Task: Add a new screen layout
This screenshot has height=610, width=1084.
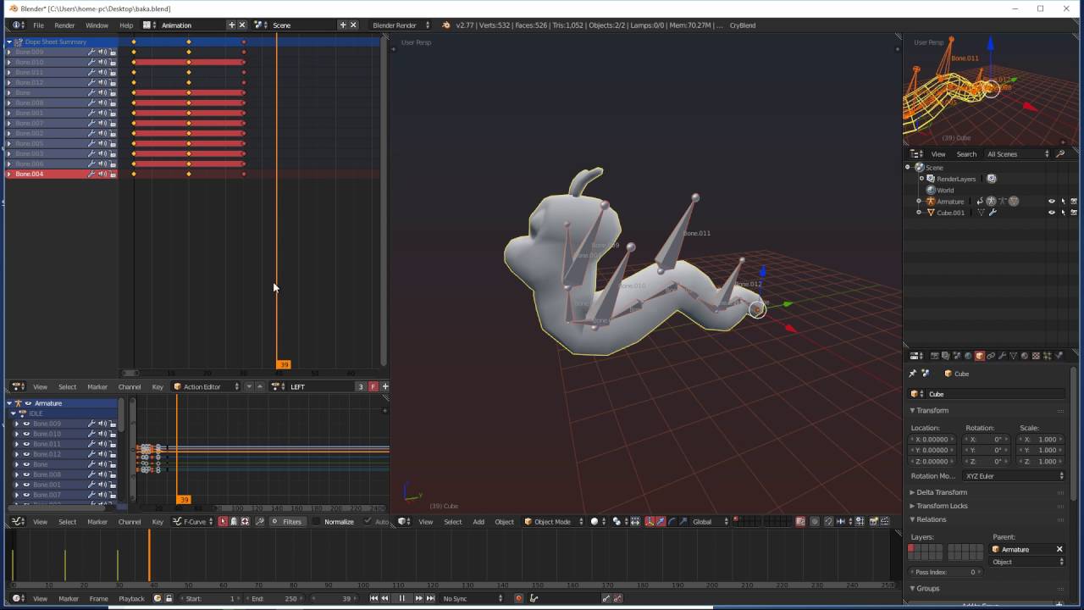Action: coord(231,25)
